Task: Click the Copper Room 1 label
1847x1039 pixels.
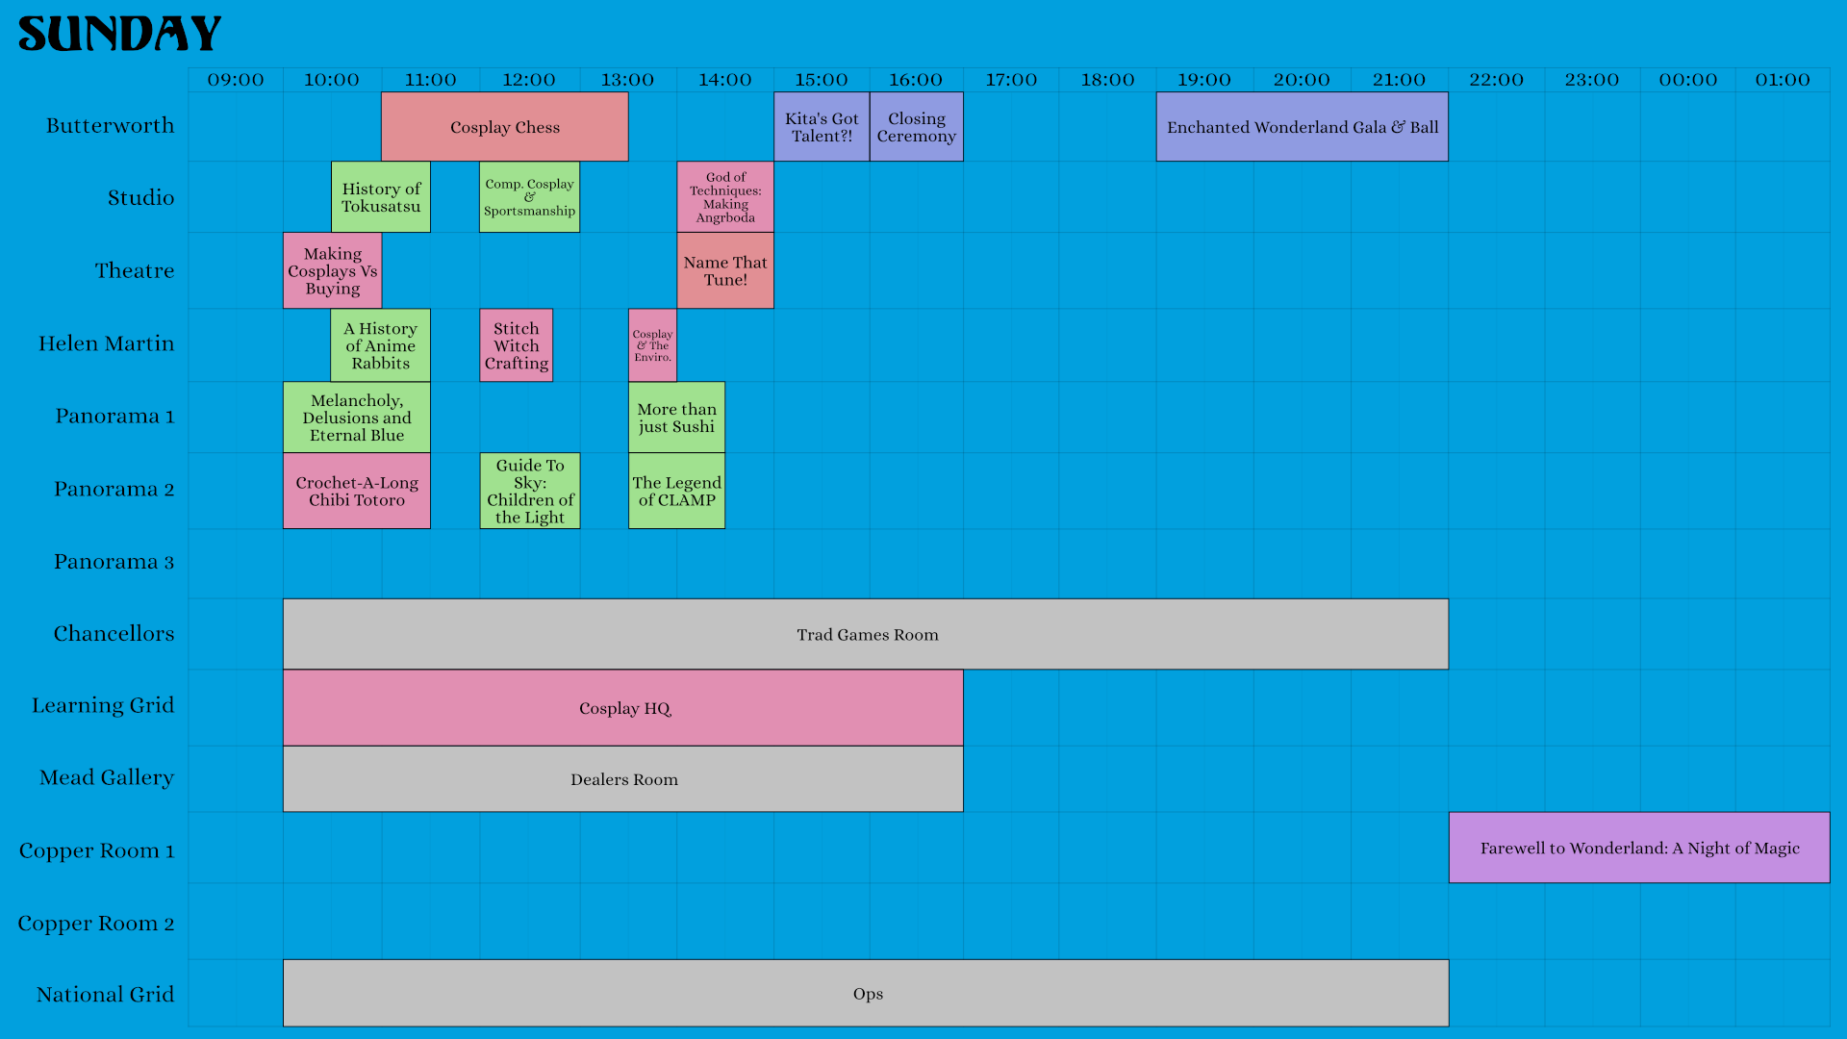Action: click(97, 850)
